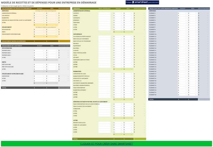Image resolution: width=213 pixels, height=147 pixels.
Task: Click the 'FINANCEMENT DE LANCEMENT' section header
Action: pyautogui.click(x=12, y=46)
